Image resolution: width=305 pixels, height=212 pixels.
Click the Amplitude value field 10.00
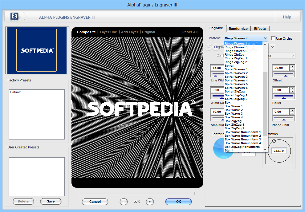coord(217,112)
